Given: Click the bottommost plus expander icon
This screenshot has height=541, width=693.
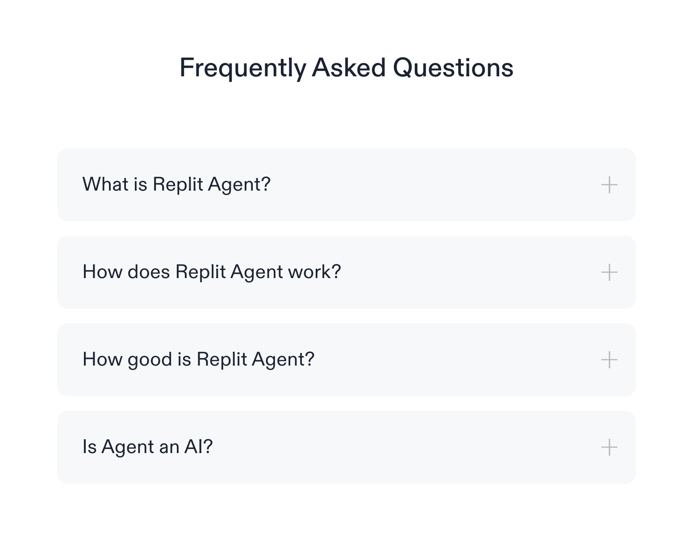Looking at the screenshot, I should click(x=609, y=447).
